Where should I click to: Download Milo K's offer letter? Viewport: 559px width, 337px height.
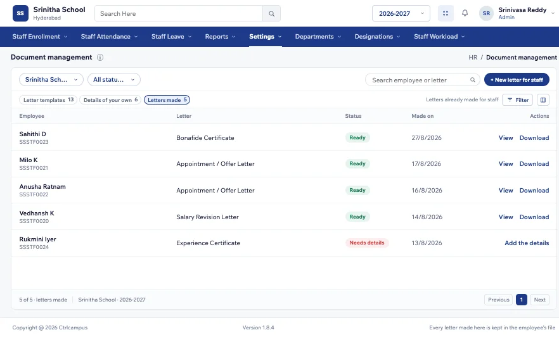click(534, 164)
